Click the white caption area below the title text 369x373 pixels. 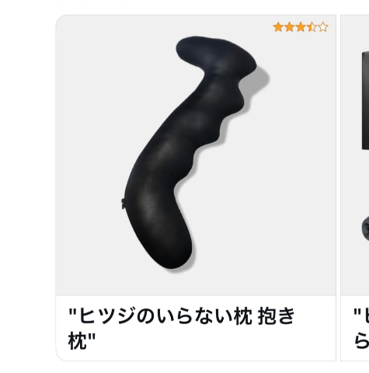pyautogui.click(x=196, y=355)
